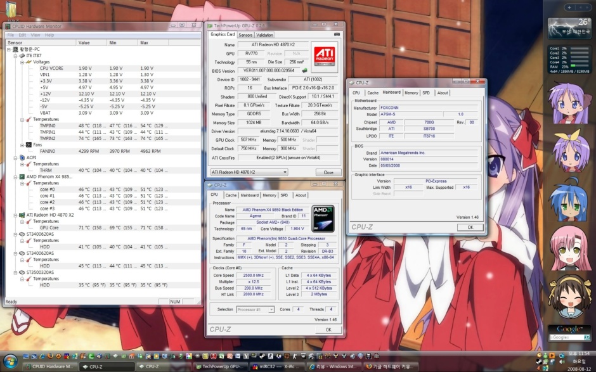Switch to the Validation tab in GPU-Z
Screen dimensions: 596x372
264,35
